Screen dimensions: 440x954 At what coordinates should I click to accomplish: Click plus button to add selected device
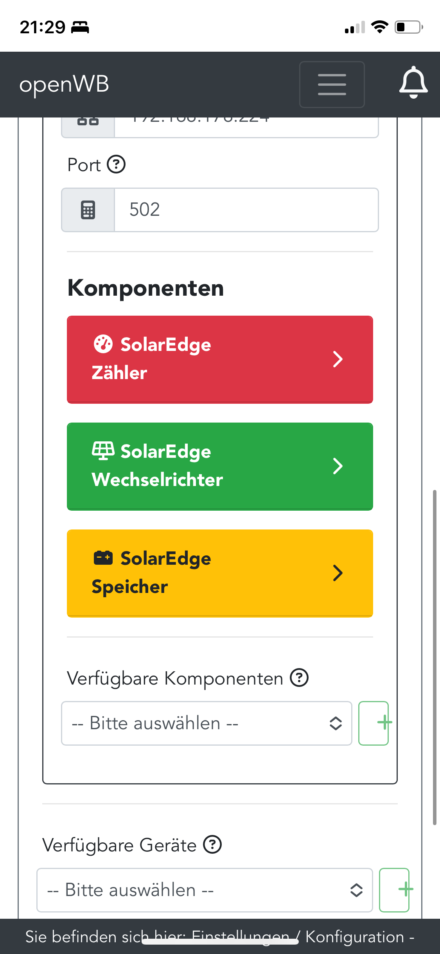pyautogui.click(x=394, y=890)
